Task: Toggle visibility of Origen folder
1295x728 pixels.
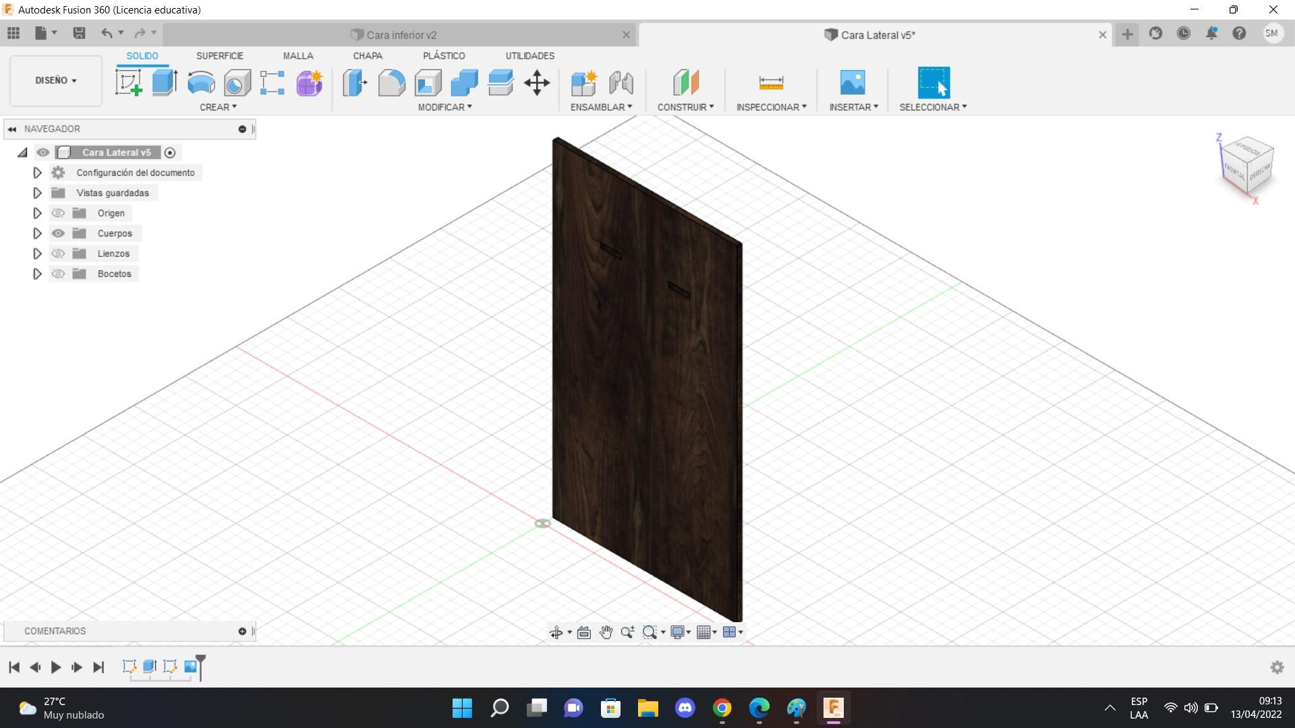Action: (x=59, y=213)
